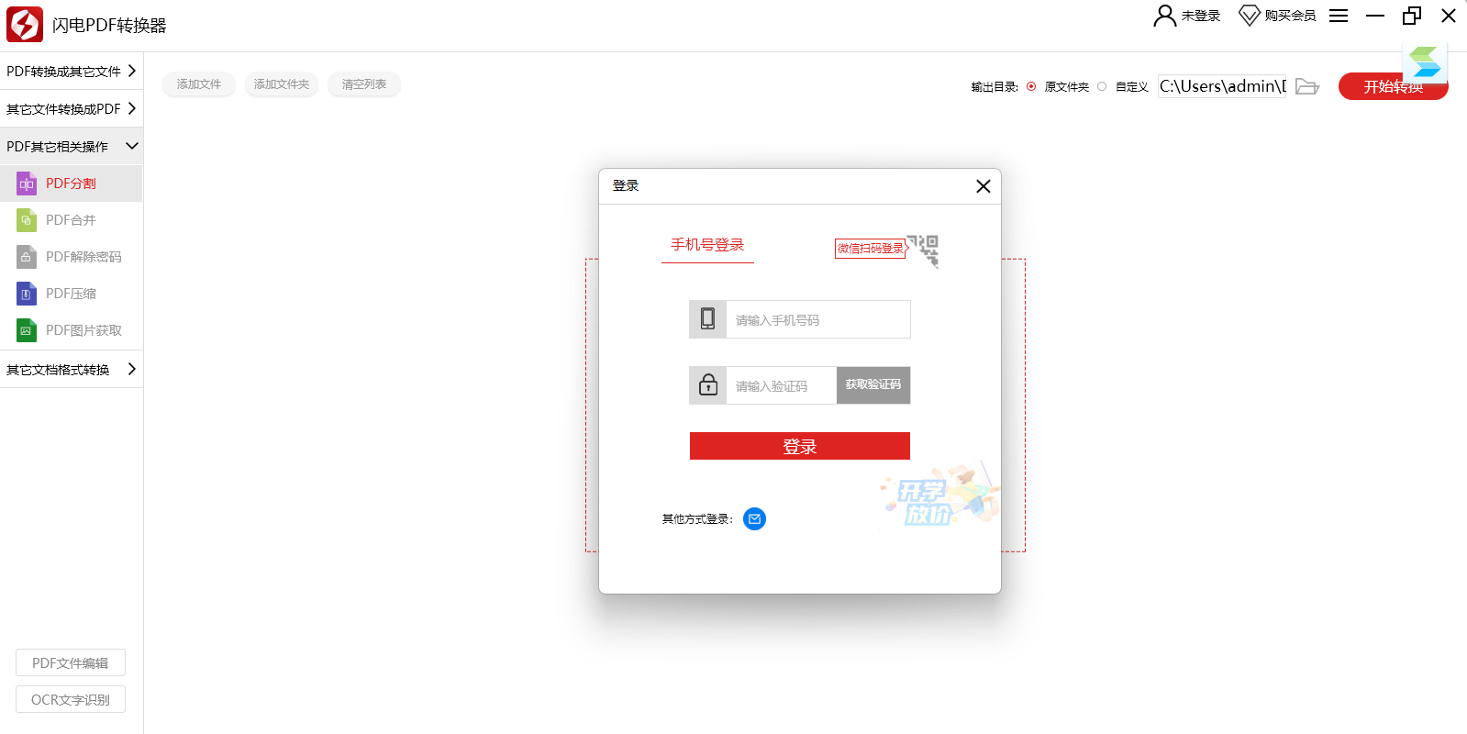
Task: Click the WeChat QR code login icon
Action: tap(923, 250)
